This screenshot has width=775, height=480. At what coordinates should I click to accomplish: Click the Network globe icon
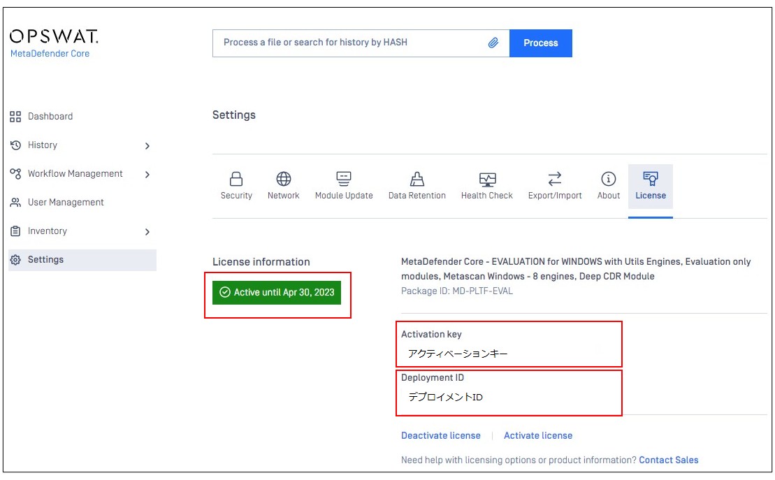click(284, 179)
